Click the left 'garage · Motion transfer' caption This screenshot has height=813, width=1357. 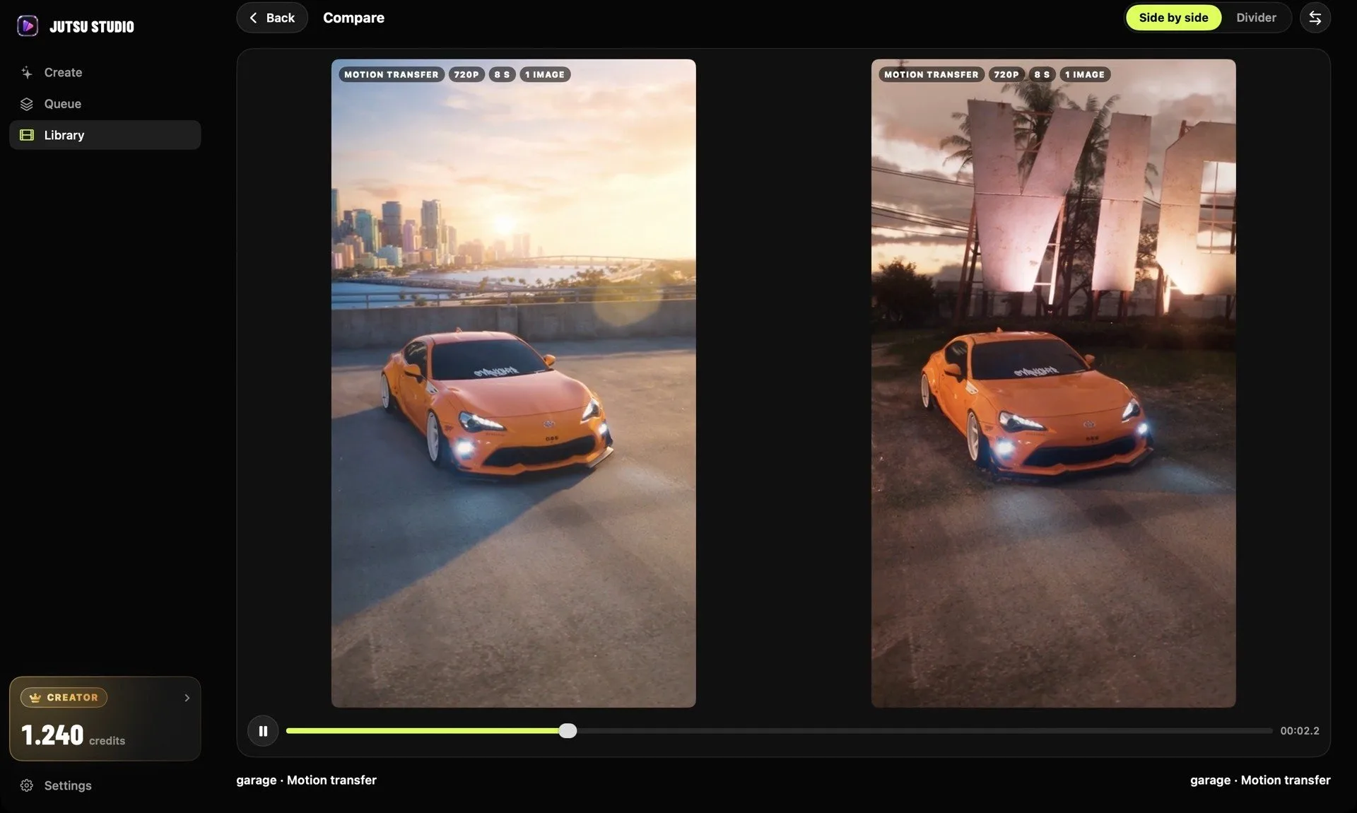(306, 780)
